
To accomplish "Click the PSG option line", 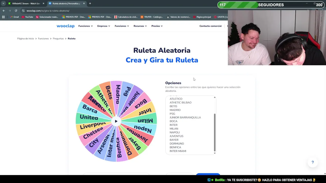I will pos(172,114).
